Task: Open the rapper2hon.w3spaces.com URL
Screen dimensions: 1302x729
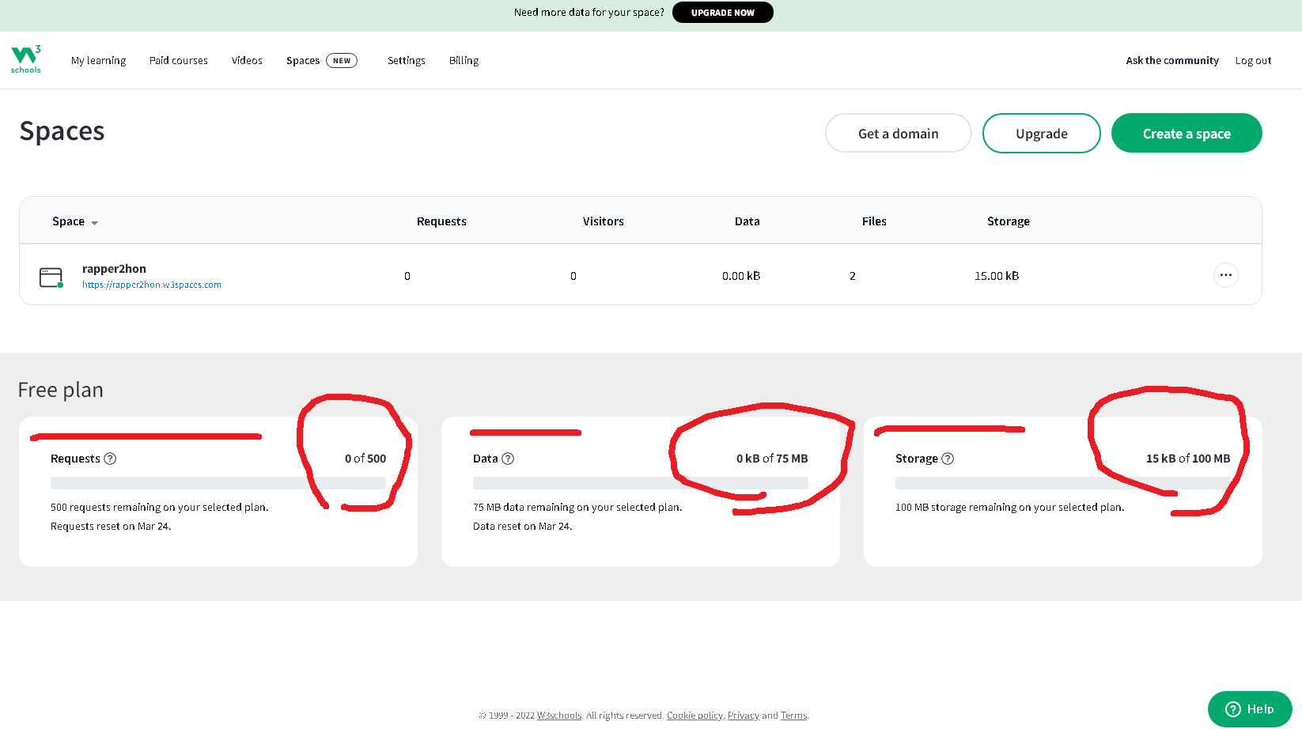Action: click(152, 285)
